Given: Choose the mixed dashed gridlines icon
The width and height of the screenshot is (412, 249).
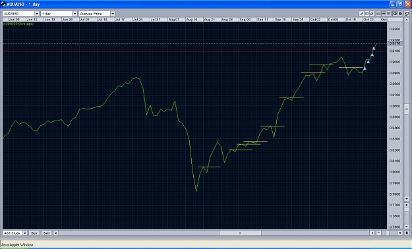Looking at the screenshot, I should (384, 14).
